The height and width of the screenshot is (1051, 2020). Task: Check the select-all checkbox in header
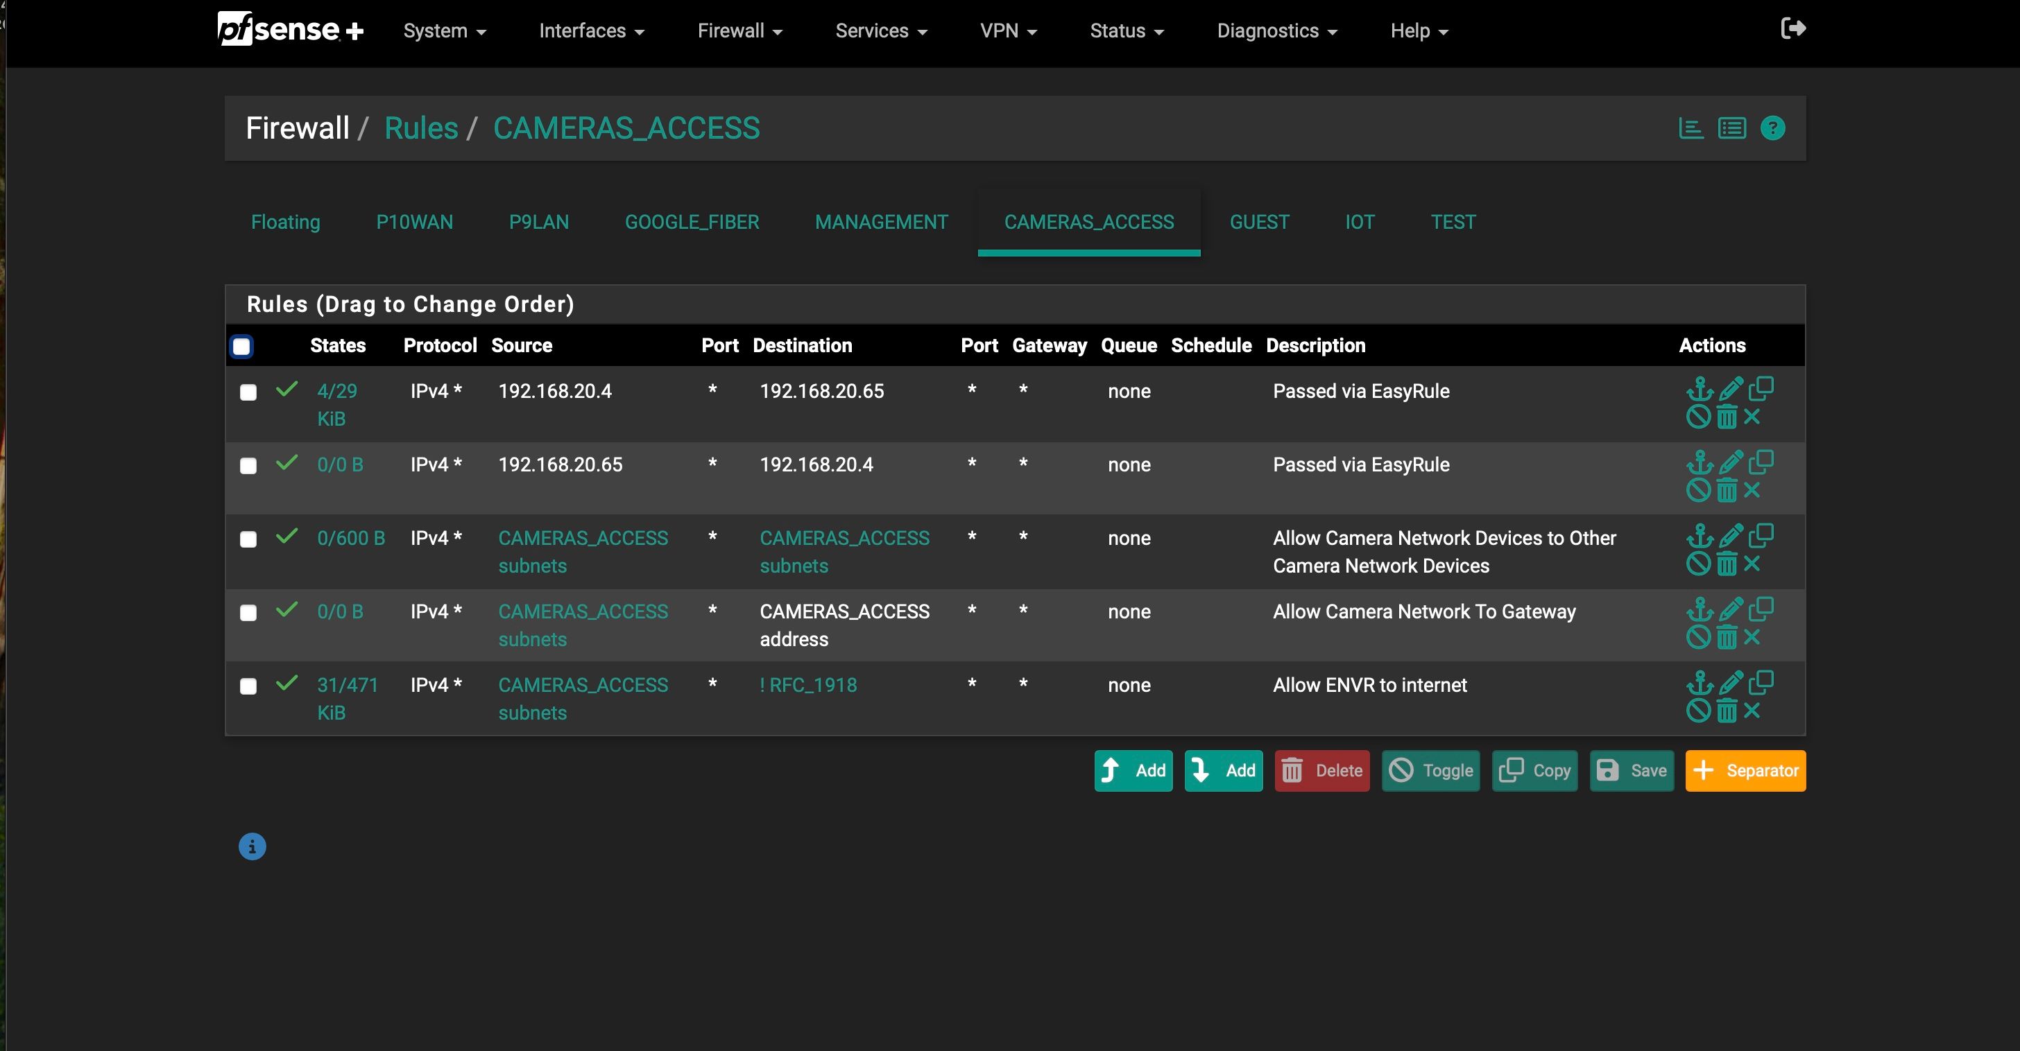[x=241, y=347]
